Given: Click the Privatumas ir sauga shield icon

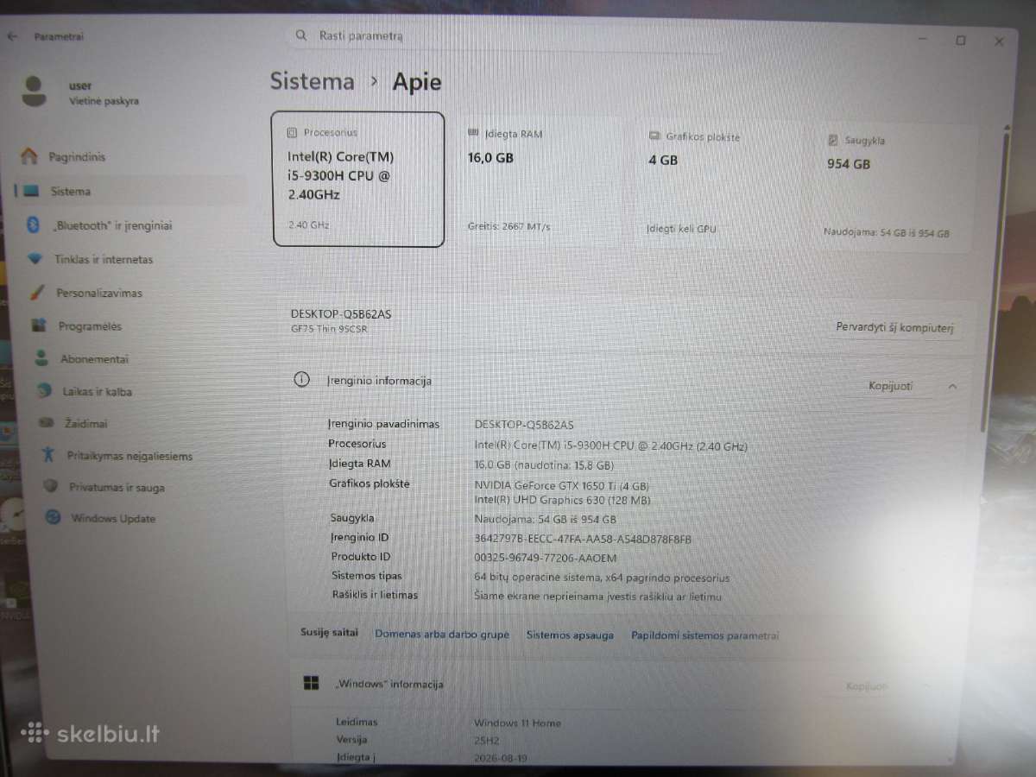Looking at the screenshot, I should (x=51, y=486).
